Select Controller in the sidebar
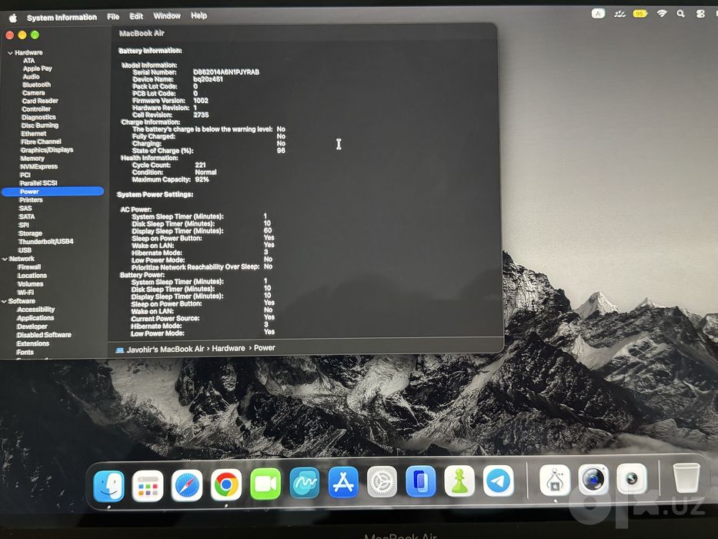The height and width of the screenshot is (539, 718). [x=37, y=109]
